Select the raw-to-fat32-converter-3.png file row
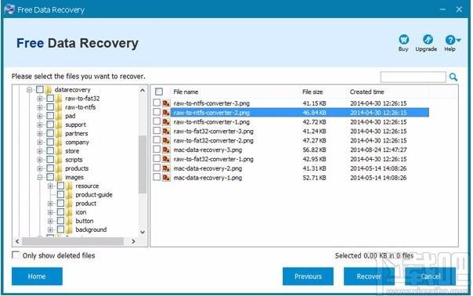473x296 pixels. pyautogui.click(x=291, y=132)
